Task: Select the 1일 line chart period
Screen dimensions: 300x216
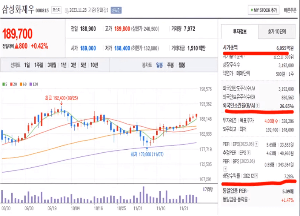Action: (x=27, y=65)
